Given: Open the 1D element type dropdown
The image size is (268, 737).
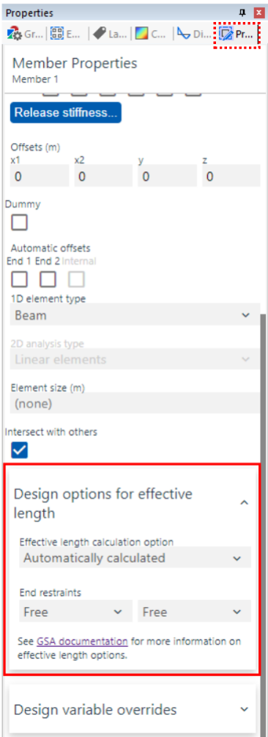Looking at the screenshot, I should 135,315.
